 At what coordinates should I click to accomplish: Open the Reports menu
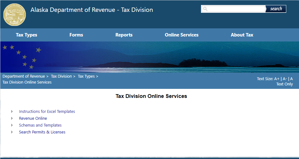(124, 35)
